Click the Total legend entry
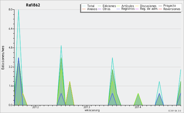The image size is (184, 113). tap(91, 6)
